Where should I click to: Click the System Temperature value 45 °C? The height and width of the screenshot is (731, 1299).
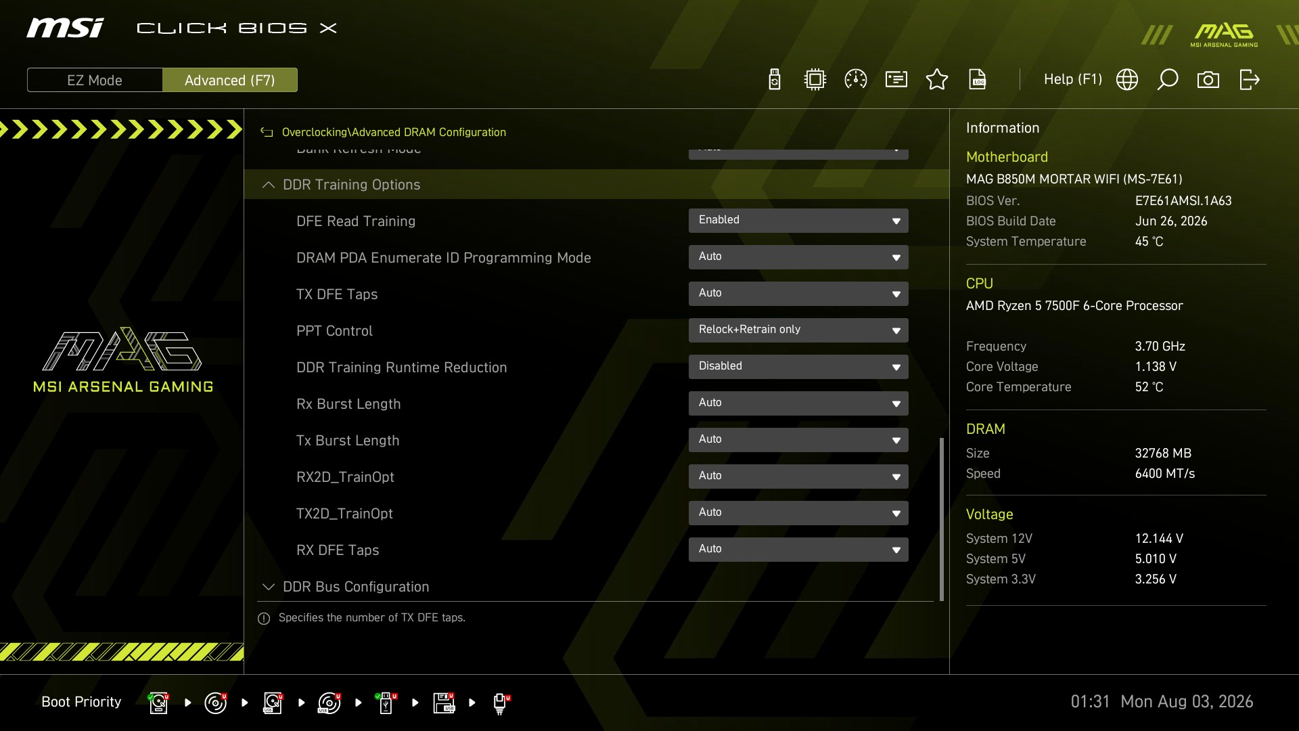tap(1149, 242)
